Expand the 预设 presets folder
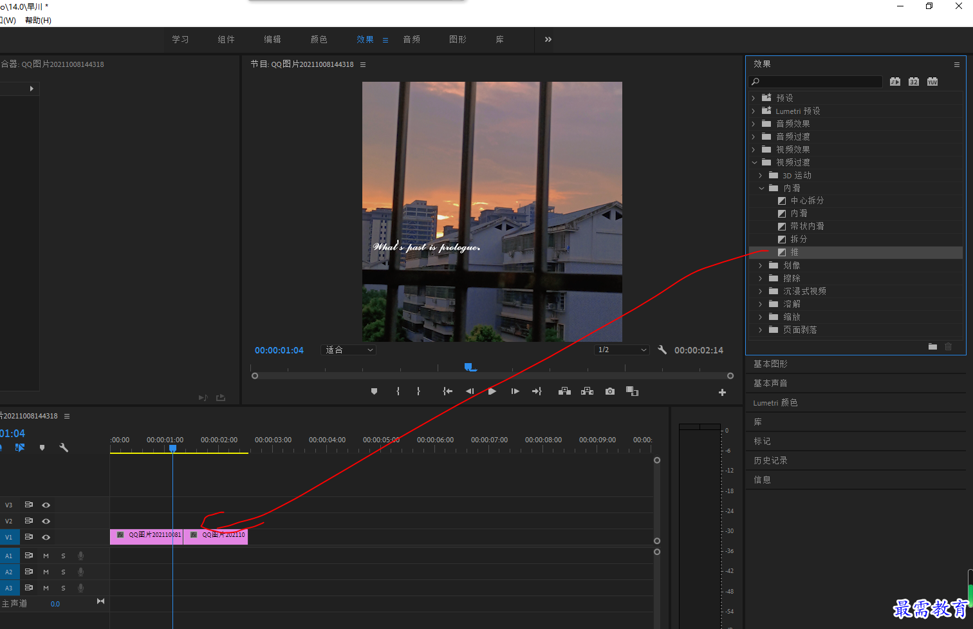The width and height of the screenshot is (973, 629). click(754, 98)
